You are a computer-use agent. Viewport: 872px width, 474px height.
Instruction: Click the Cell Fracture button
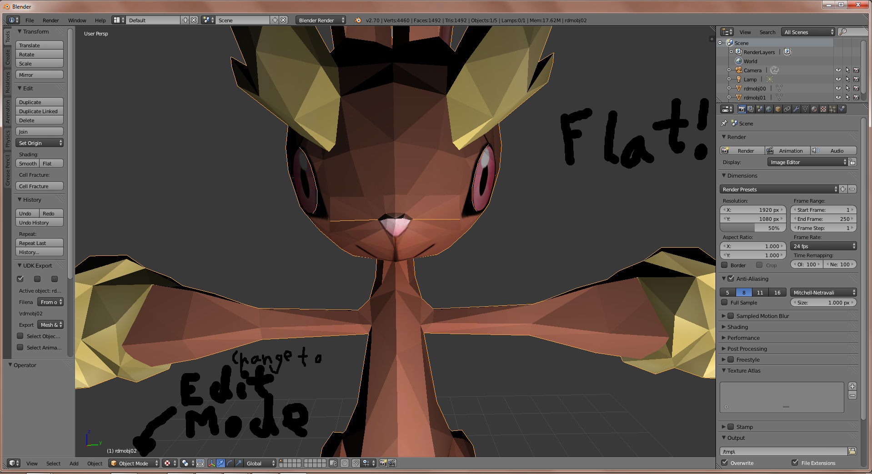click(x=40, y=186)
